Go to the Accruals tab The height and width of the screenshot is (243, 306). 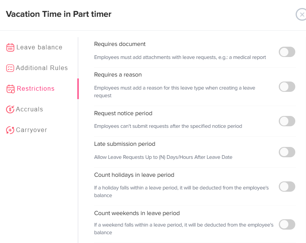(30, 109)
